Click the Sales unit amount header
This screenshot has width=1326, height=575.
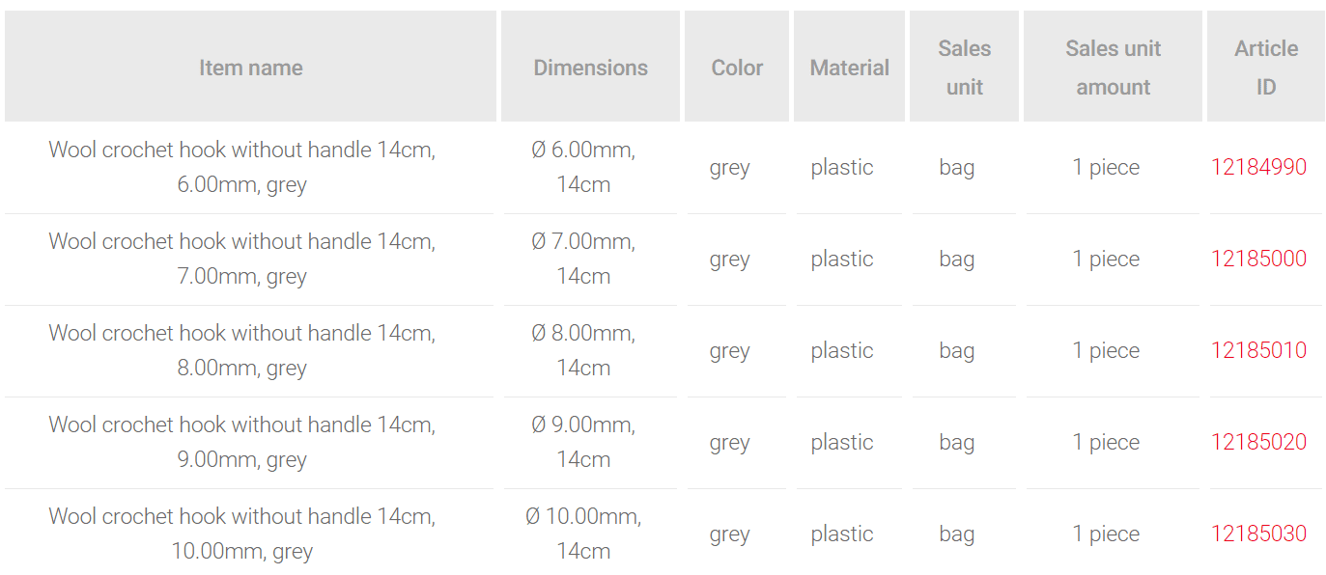pyautogui.click(x=1113, y=68)
